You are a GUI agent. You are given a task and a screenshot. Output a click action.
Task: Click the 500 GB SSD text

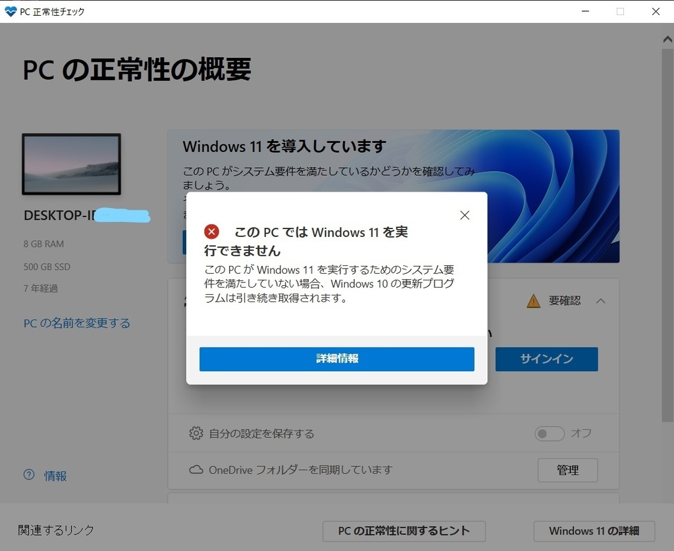pos(47,267)
